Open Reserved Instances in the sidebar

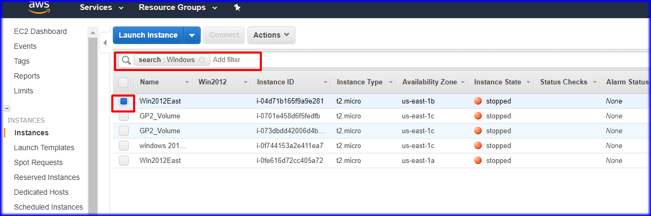[47, 177]
